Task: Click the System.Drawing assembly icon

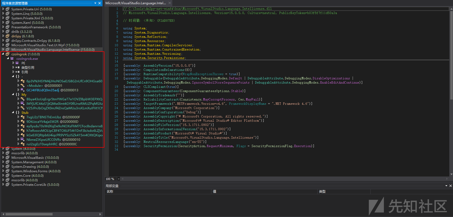Action: (x=8, y=166)
